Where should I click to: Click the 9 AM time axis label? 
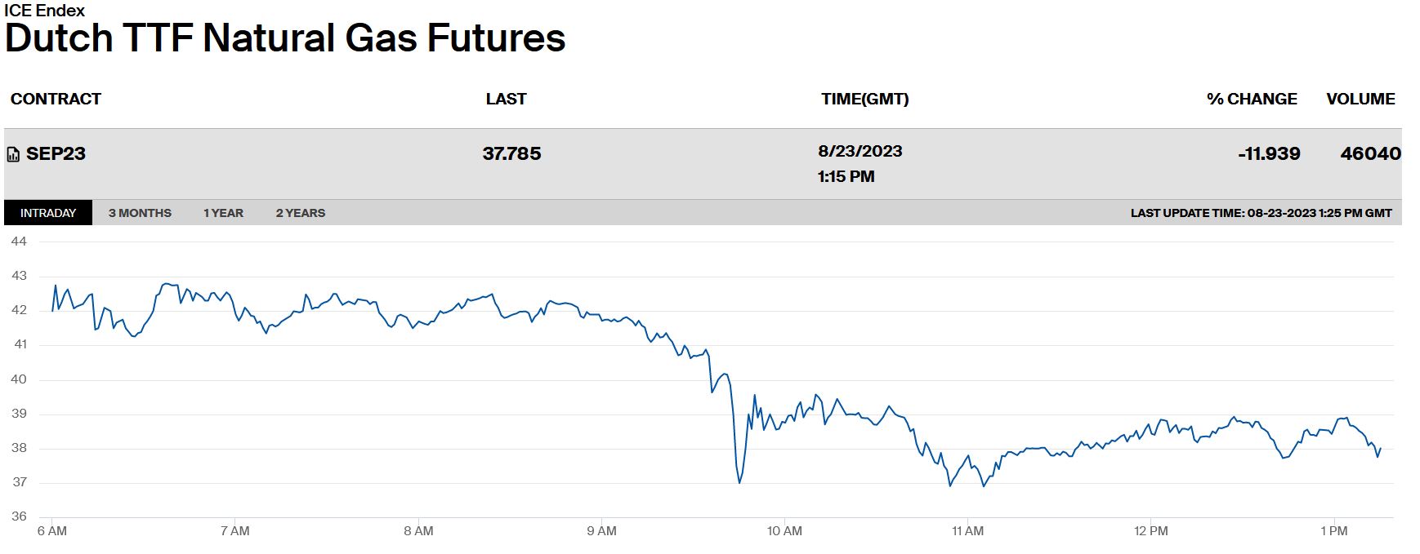point(601,531)
